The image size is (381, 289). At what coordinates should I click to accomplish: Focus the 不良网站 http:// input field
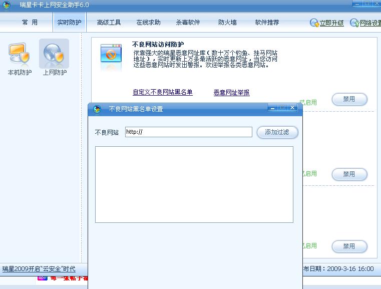[x=189, y=132]
